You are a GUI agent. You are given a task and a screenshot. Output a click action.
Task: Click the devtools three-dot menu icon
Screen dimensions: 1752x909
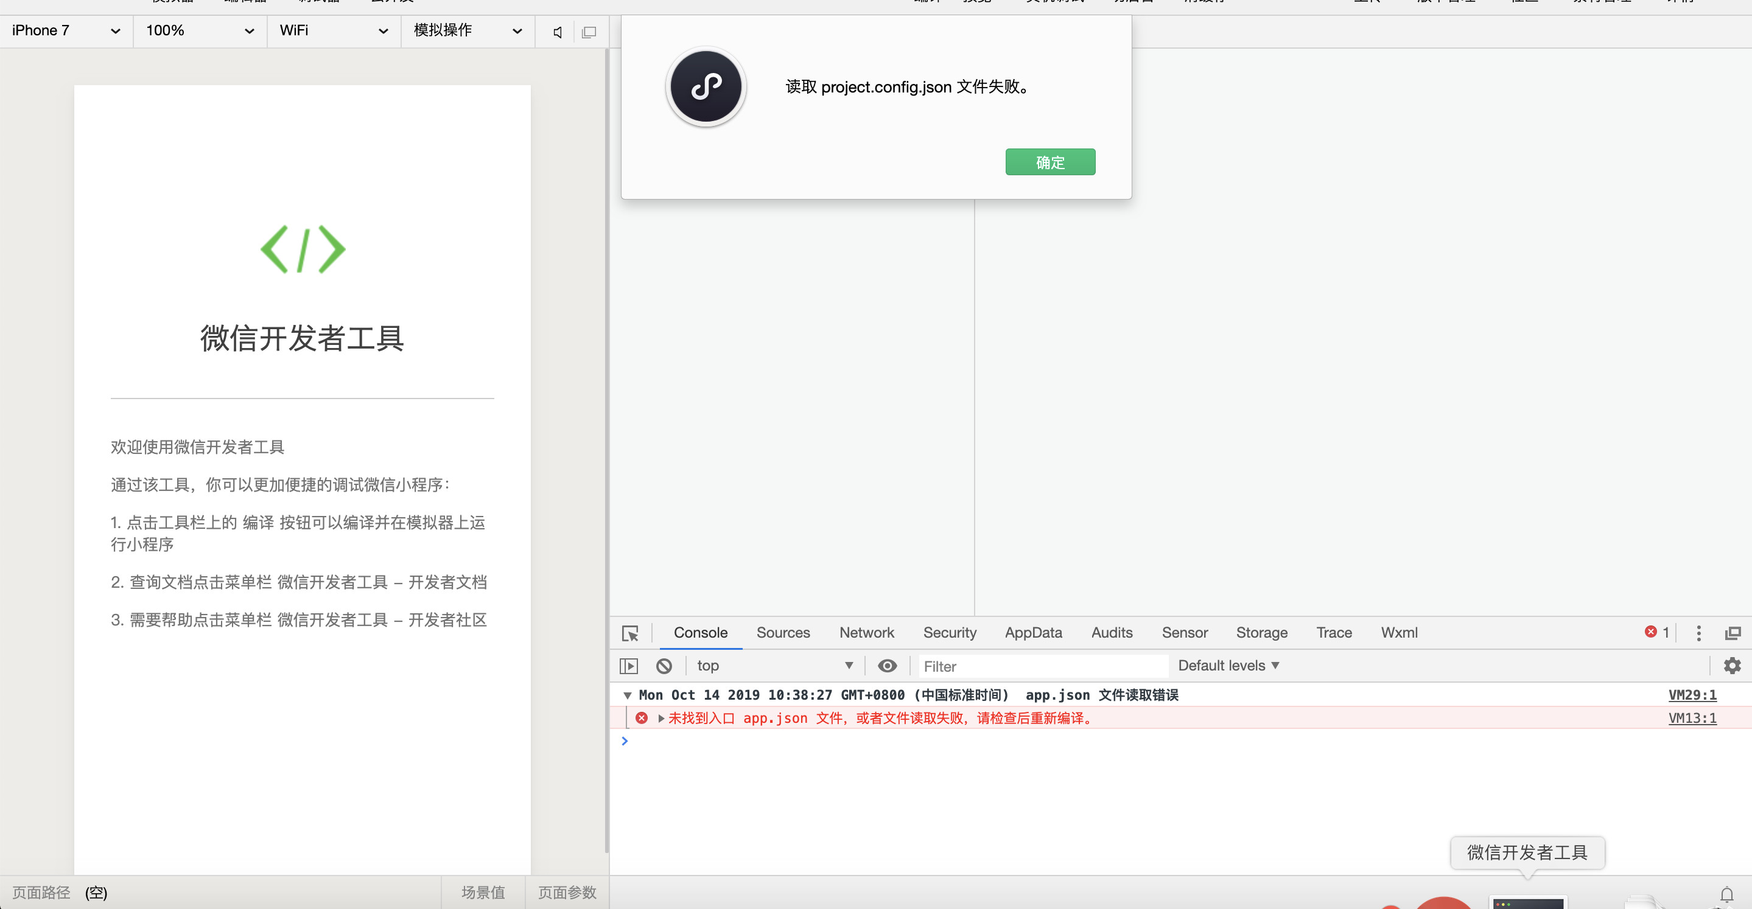pos(1698,633)
